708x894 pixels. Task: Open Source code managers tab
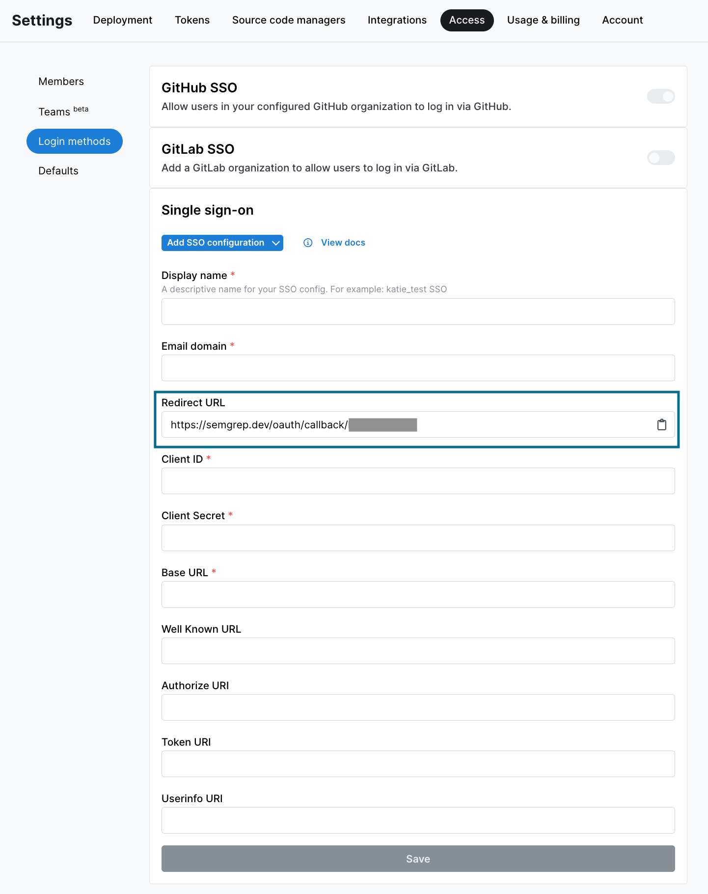click(288, 20)
